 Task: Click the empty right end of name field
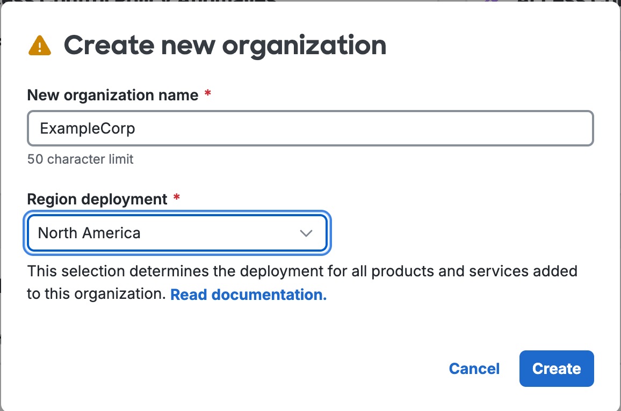click(537, 129)
